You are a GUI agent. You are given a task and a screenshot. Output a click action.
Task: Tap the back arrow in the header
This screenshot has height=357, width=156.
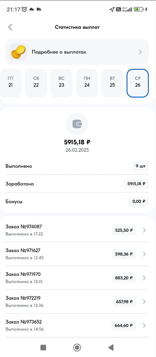point(10,27)
